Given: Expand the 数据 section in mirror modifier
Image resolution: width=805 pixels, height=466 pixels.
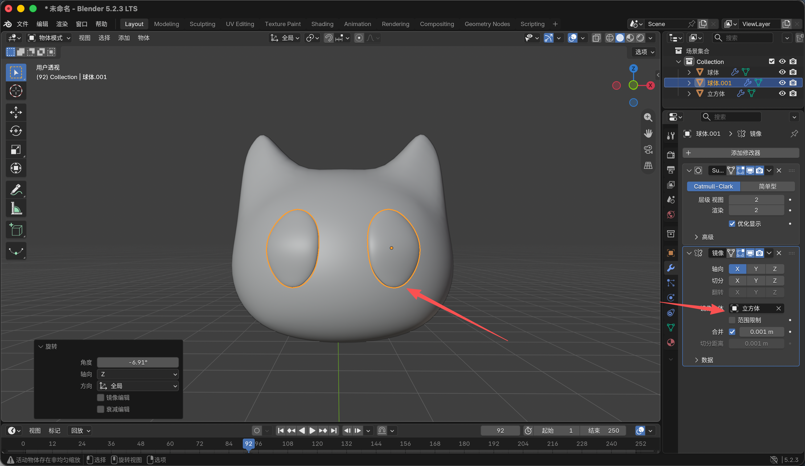Looking at the screenshot, I should click(703, 360).
